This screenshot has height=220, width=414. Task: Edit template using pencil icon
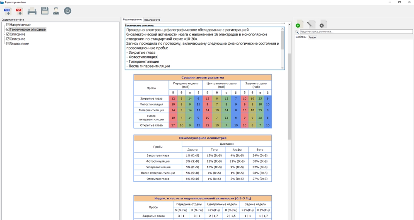(x=311, y=24)
